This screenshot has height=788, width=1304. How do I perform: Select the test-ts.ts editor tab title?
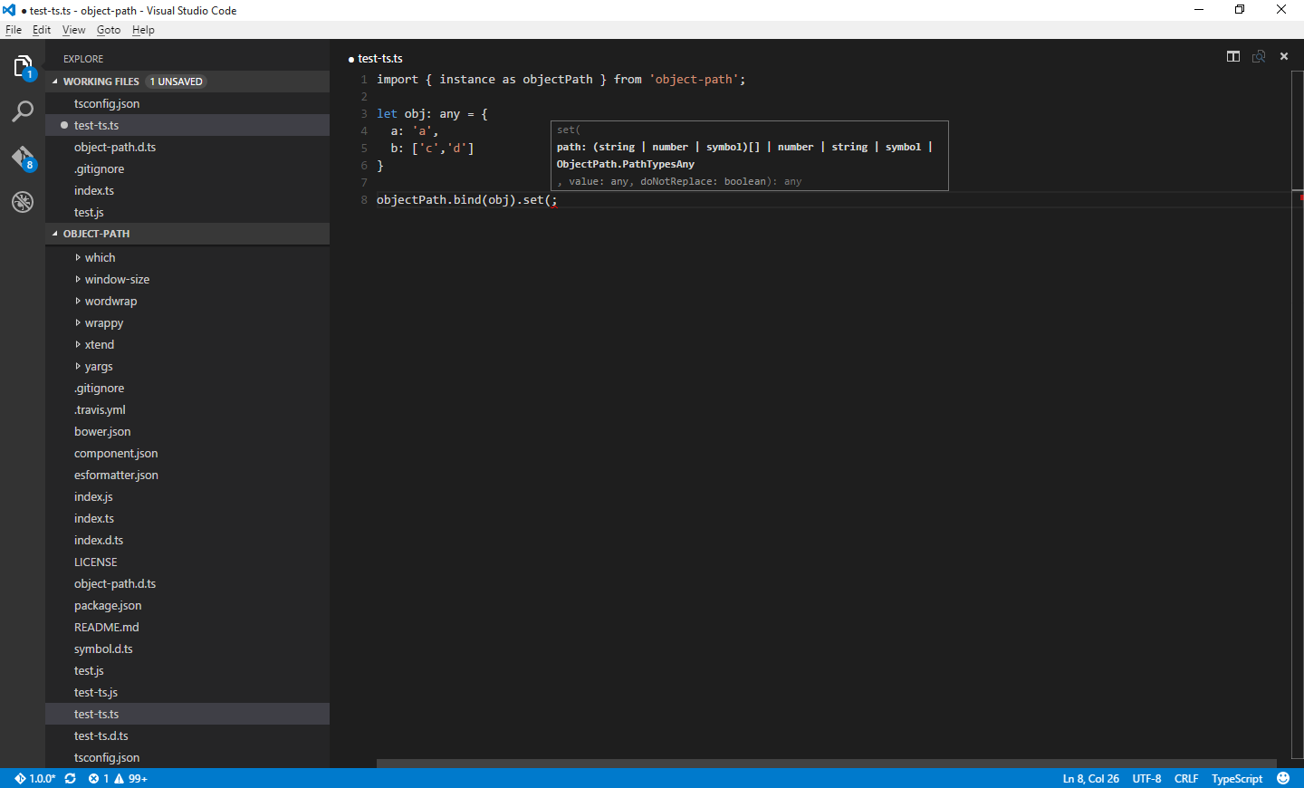(380, 58)
